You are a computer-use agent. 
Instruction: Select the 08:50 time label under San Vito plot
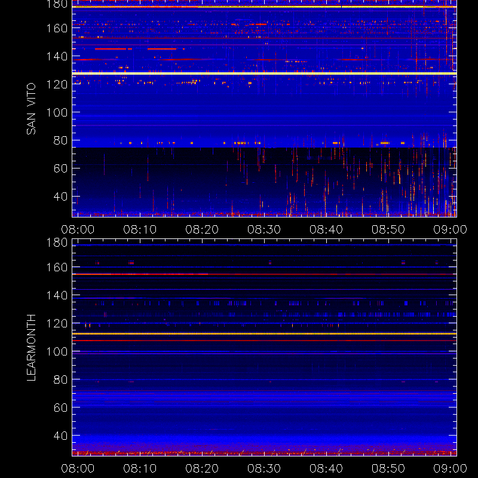388,229
